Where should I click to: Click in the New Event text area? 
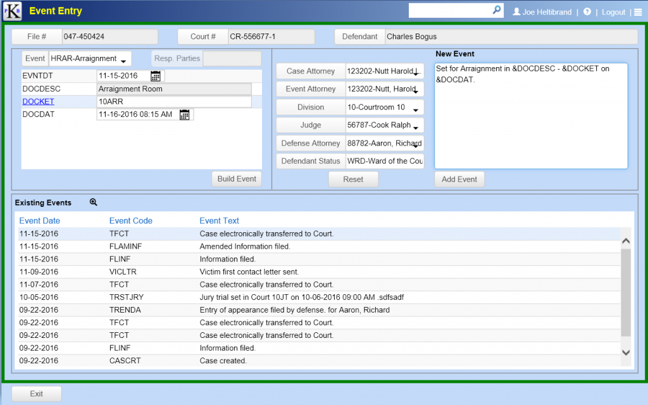(531, 116)
